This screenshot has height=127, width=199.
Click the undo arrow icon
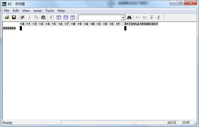click(x=145, y=17)
